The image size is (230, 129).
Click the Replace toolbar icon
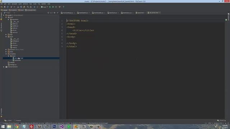[31, 7]
